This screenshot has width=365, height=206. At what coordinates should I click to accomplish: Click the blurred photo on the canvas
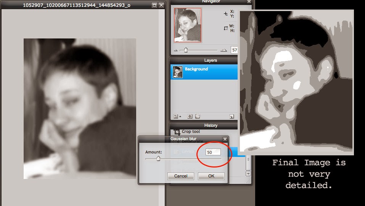[80, 109]
